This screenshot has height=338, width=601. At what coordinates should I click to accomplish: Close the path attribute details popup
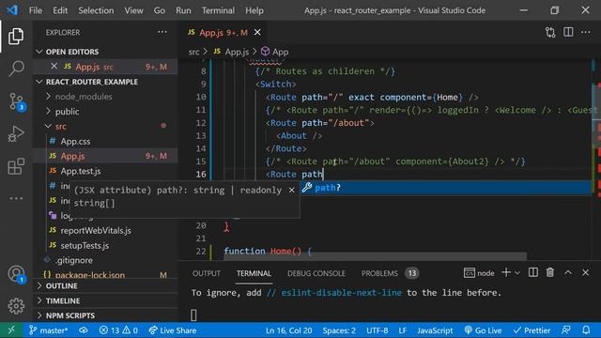tap(292, 190)
